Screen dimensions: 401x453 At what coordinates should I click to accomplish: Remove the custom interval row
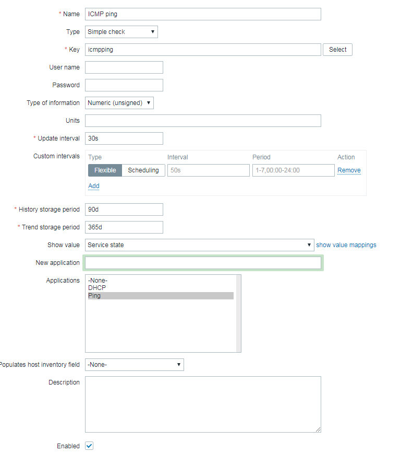point(349,170)
